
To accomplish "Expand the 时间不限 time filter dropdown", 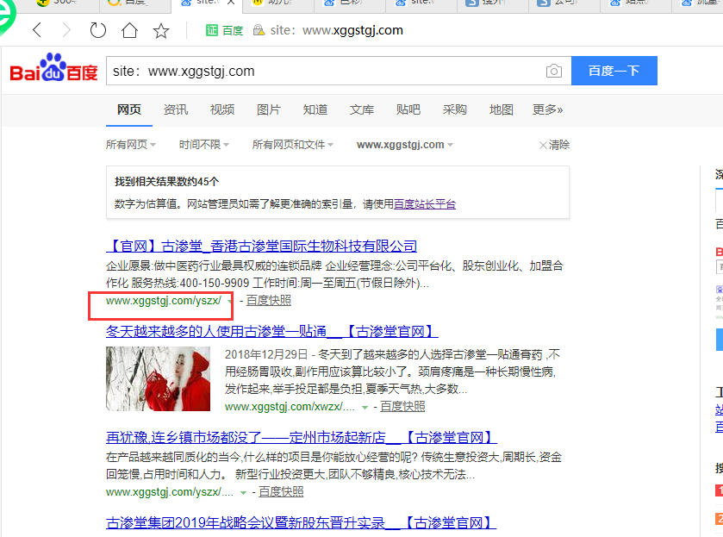I will coord(204,145).
